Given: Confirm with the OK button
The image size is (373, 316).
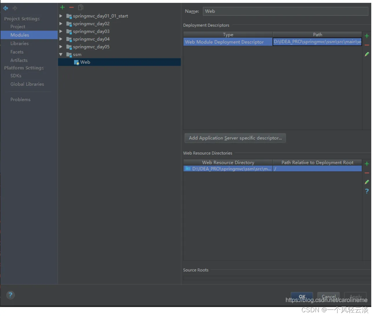Looking at the screenshot, I should click(x=302, y=297).
